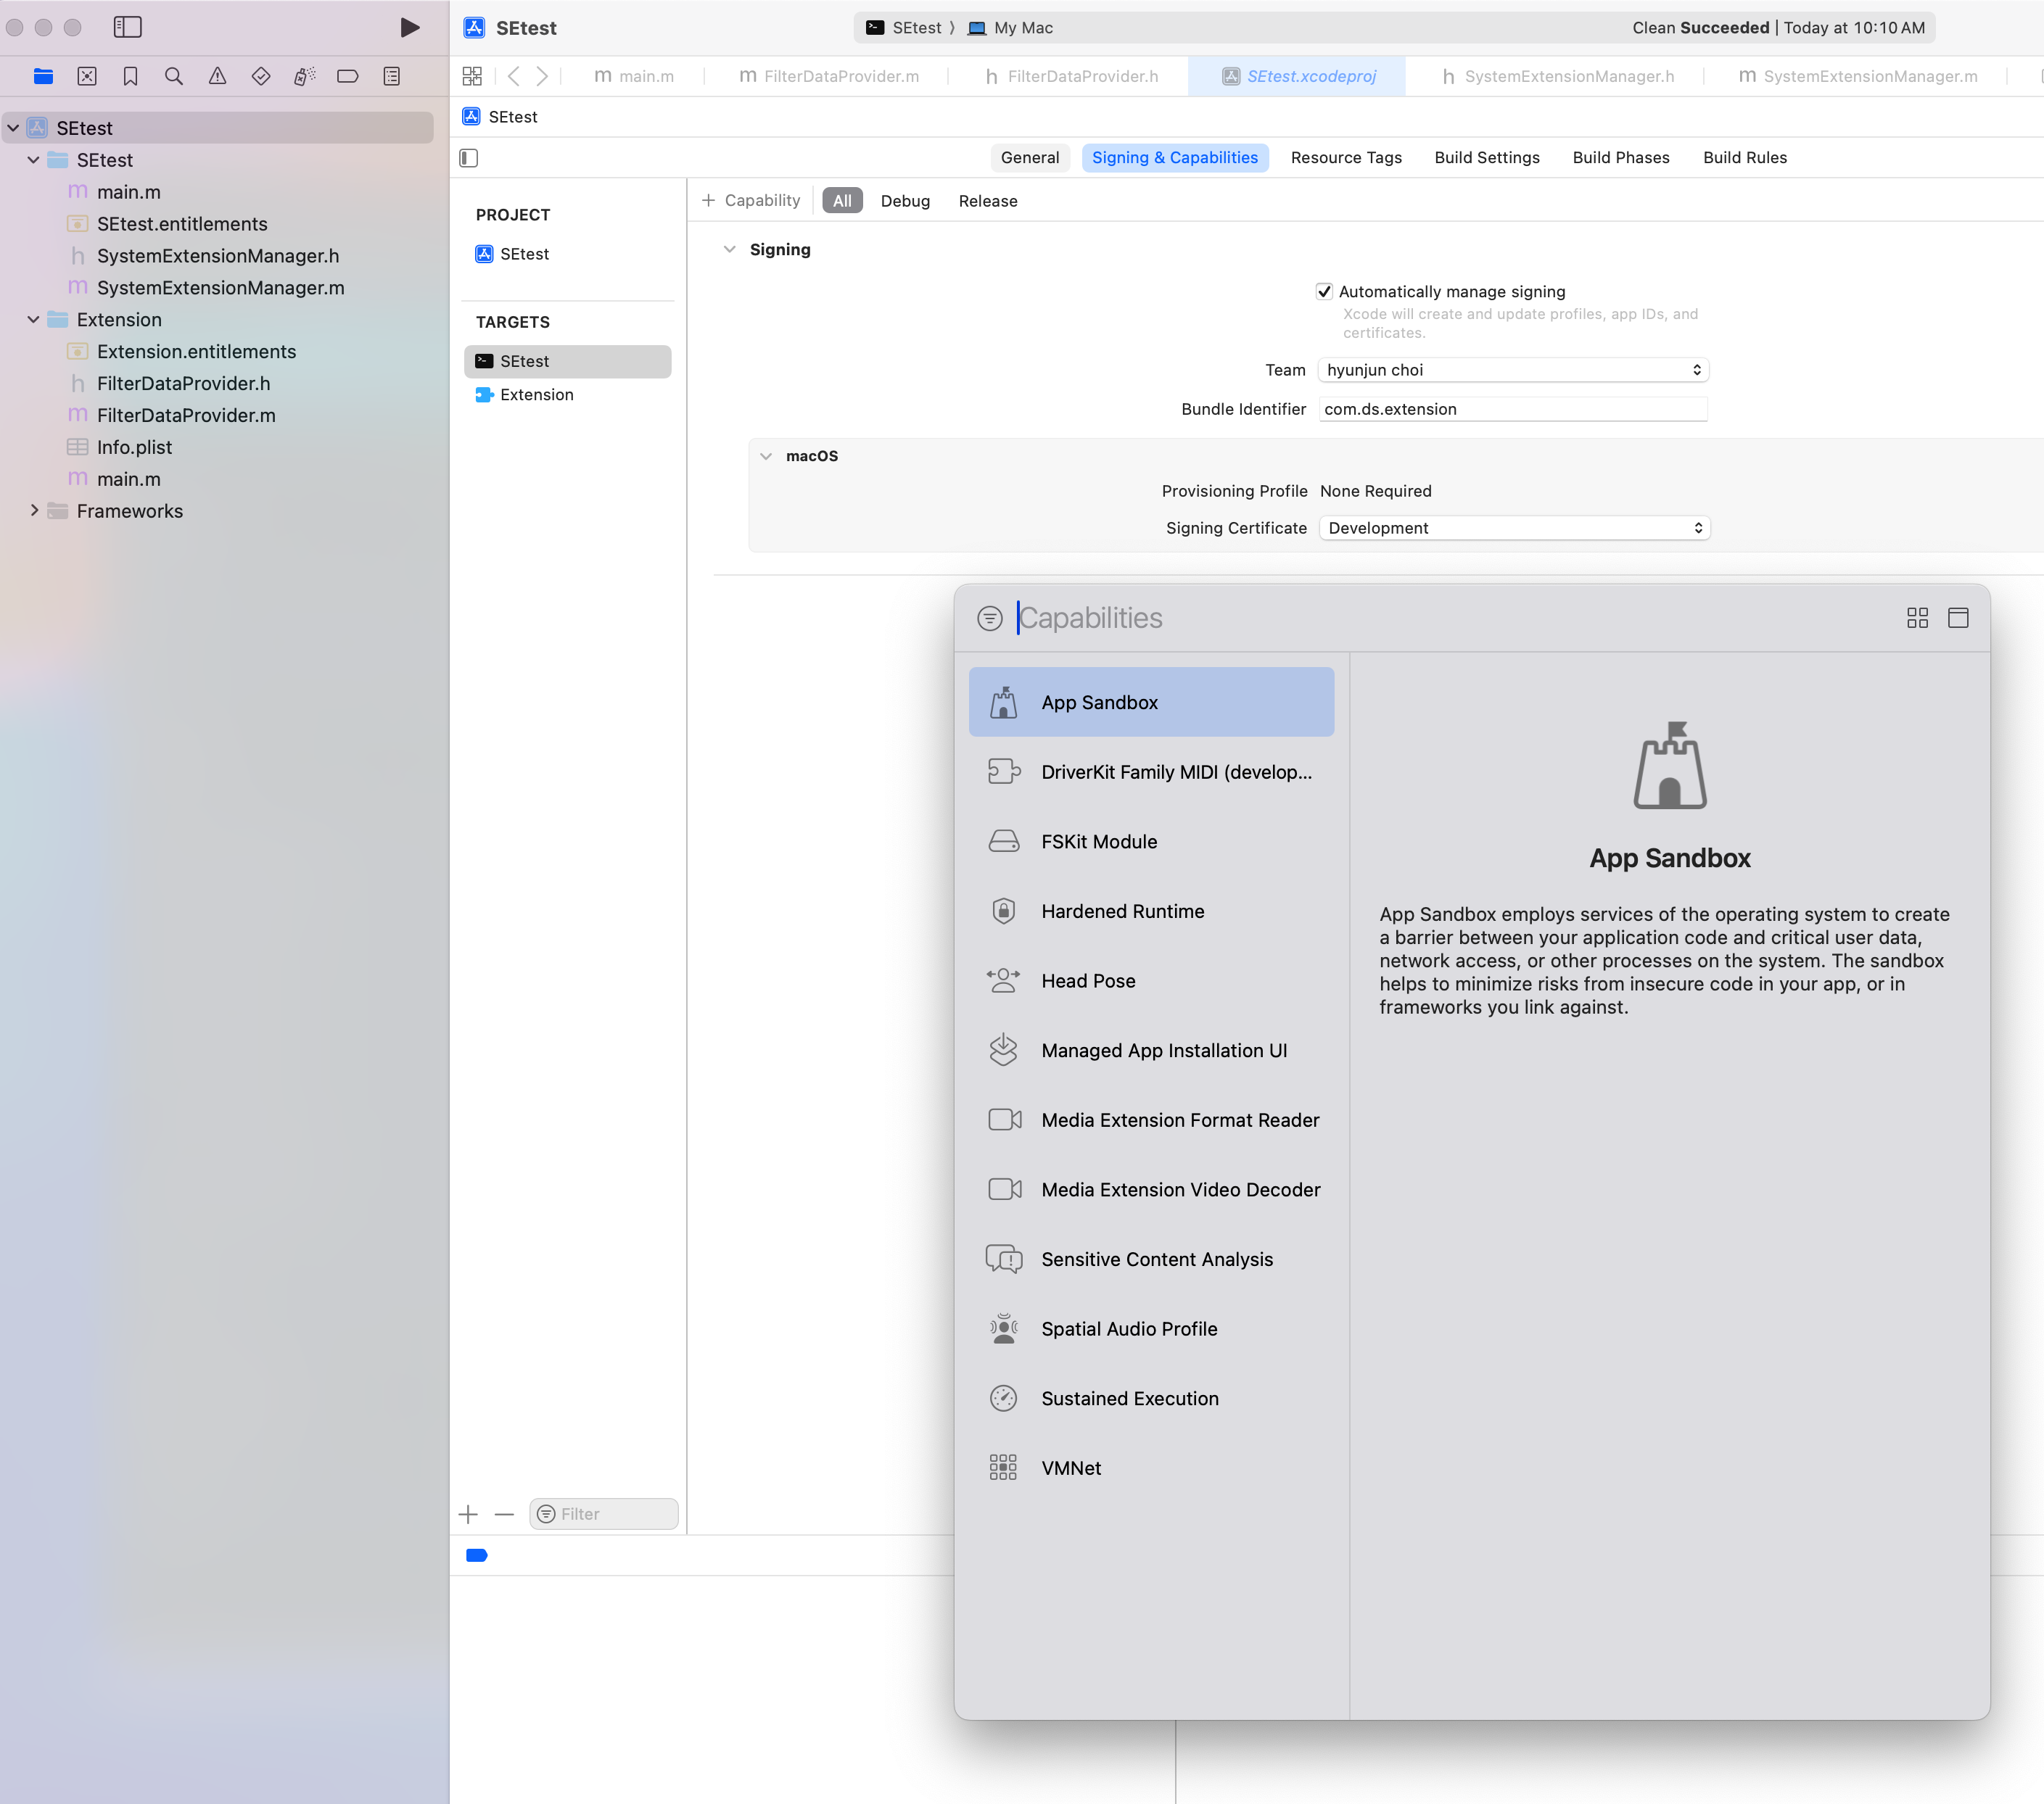Open the Find navigator magnifier icon
This screenshot has height=1804, width=2044.
click(x=174, y=76)
